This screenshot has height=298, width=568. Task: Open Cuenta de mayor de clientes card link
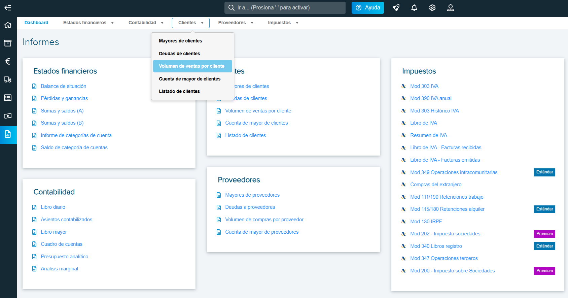coord(256,123)
